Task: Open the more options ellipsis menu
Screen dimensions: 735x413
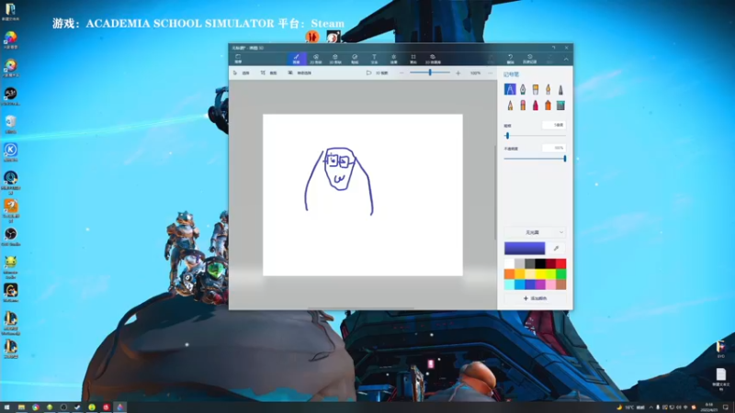Action: (x=491, y=73)
